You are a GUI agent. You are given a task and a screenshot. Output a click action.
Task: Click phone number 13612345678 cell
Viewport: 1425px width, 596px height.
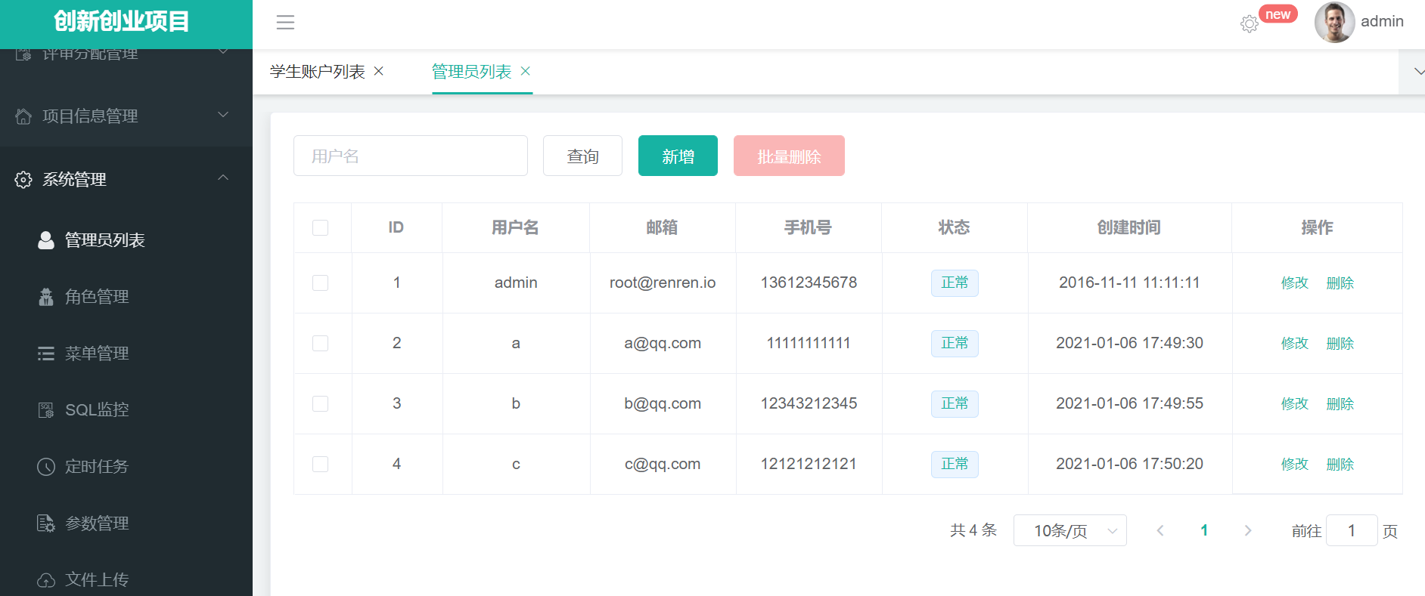(x=809, y=283)
